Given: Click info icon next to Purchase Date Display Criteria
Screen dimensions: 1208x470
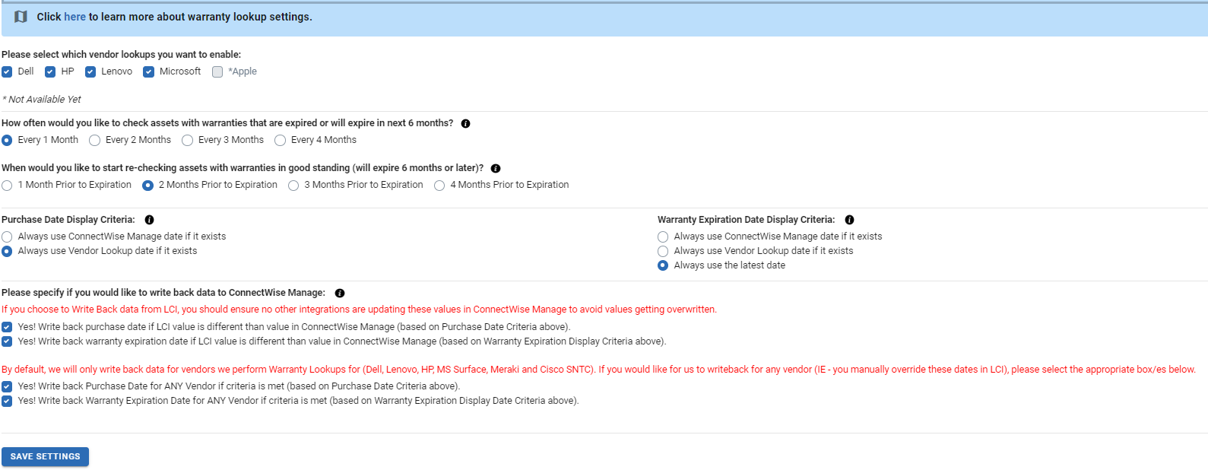Looking at the screenshot, I should point(149,220).
